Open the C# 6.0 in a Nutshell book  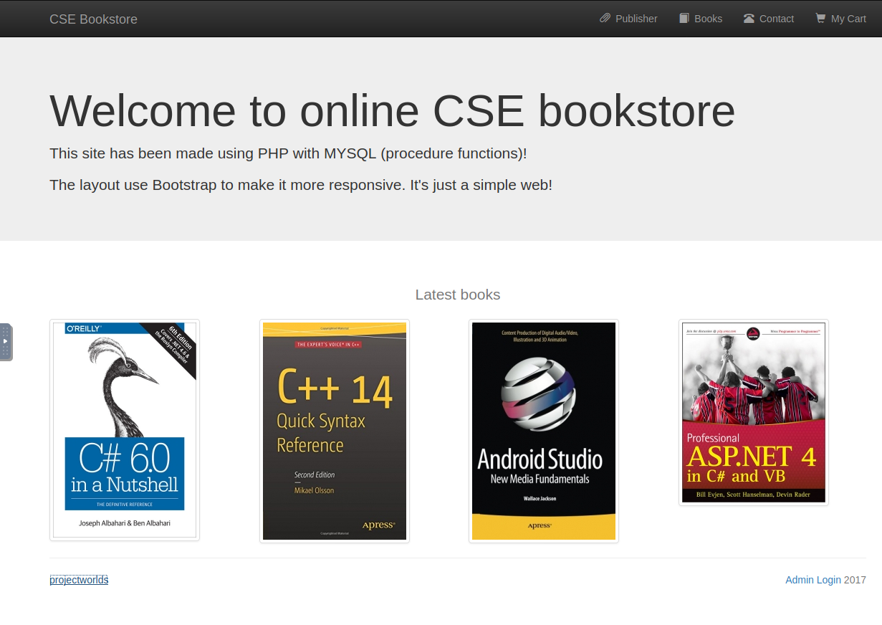pos(125,430)
